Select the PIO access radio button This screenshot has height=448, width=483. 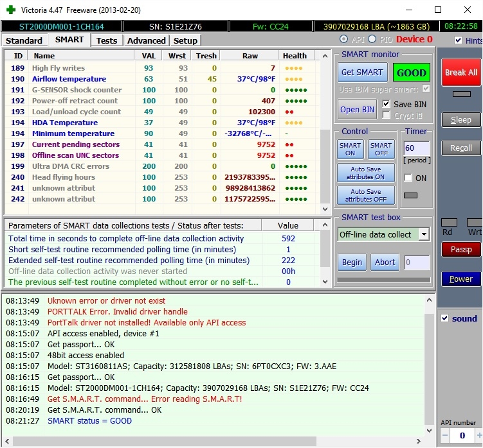[x=372, y=39]
